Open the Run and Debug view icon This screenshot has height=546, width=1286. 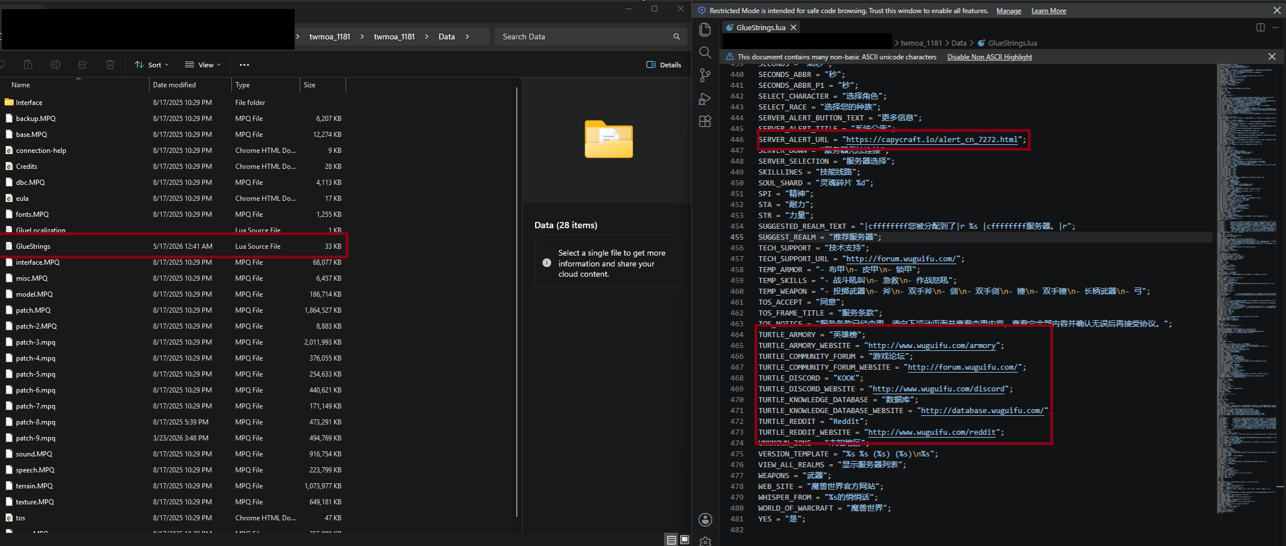[x=705, y=99]
